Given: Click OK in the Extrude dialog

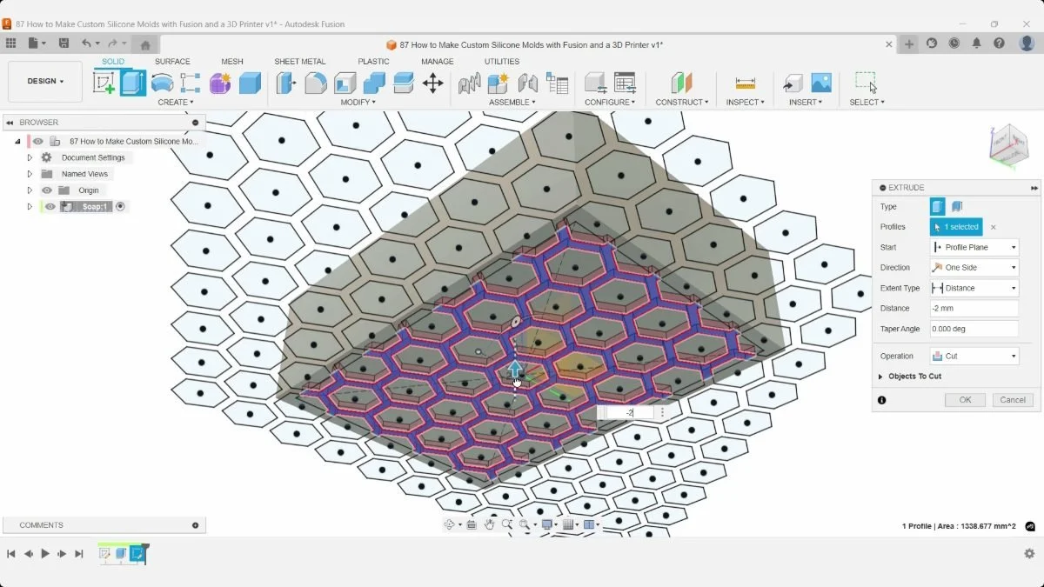Looking at the screenshot, I should click(x=966, y=400).
